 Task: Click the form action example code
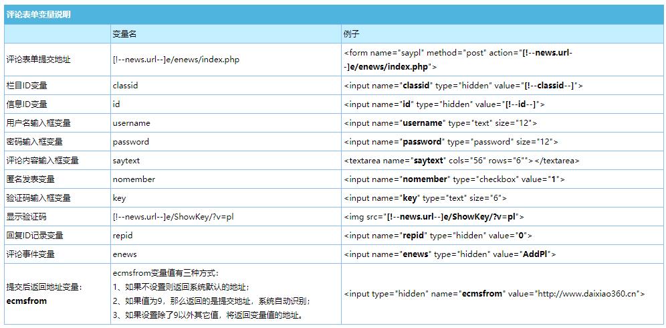point(459,60)
